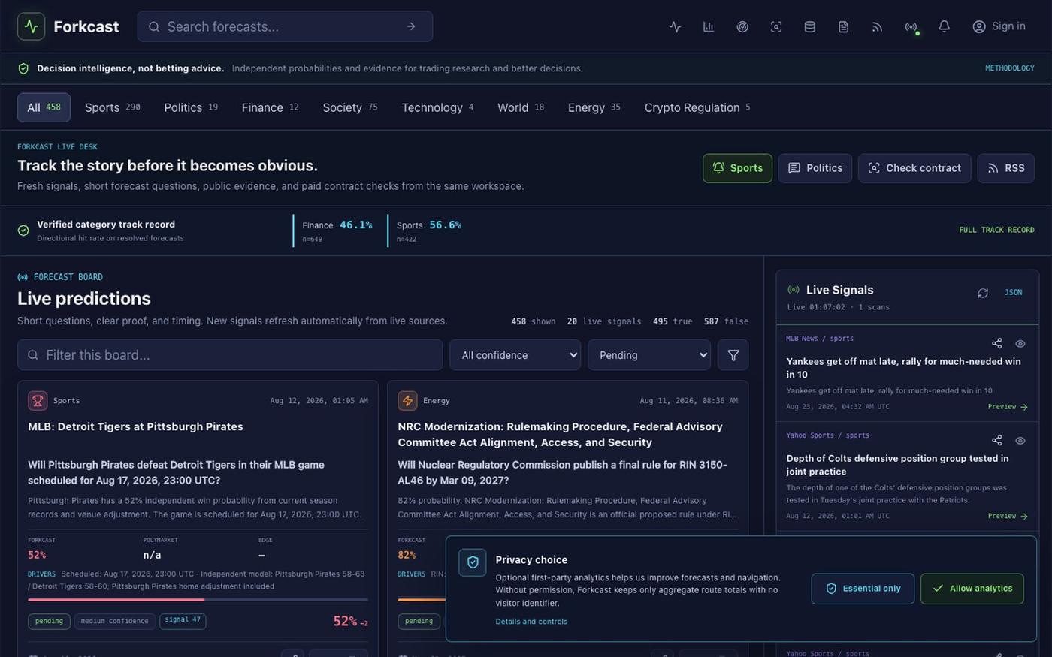Open the live broadcast icon in header
Viewport: 1052px width, 657px height.
[x=911, y=26]
